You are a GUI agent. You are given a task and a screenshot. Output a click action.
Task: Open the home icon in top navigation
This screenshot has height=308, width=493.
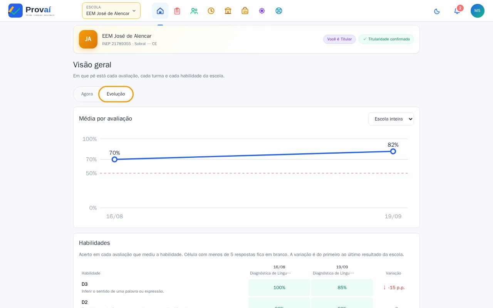[160, 11]
